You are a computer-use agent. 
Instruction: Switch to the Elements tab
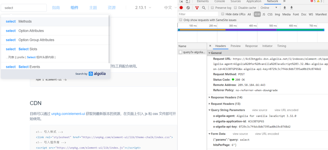click(x=203, y=1)
